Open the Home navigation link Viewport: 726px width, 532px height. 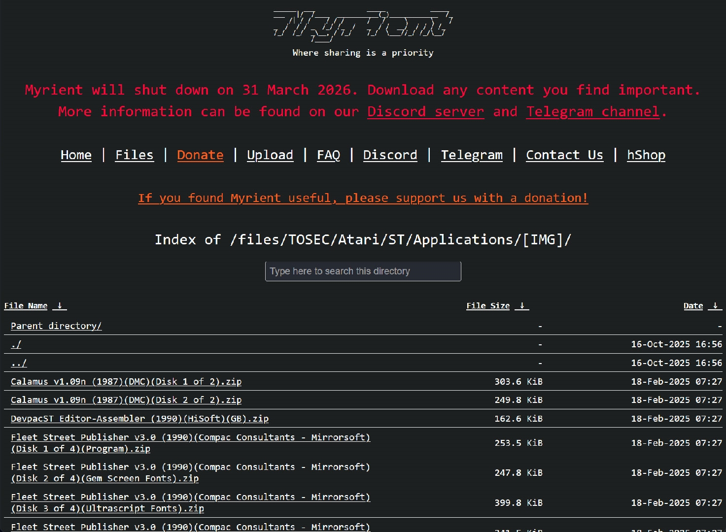point(76,155)
